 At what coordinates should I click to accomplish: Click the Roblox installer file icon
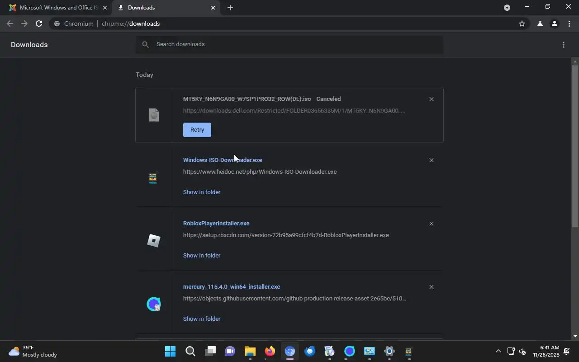point(154,241)
